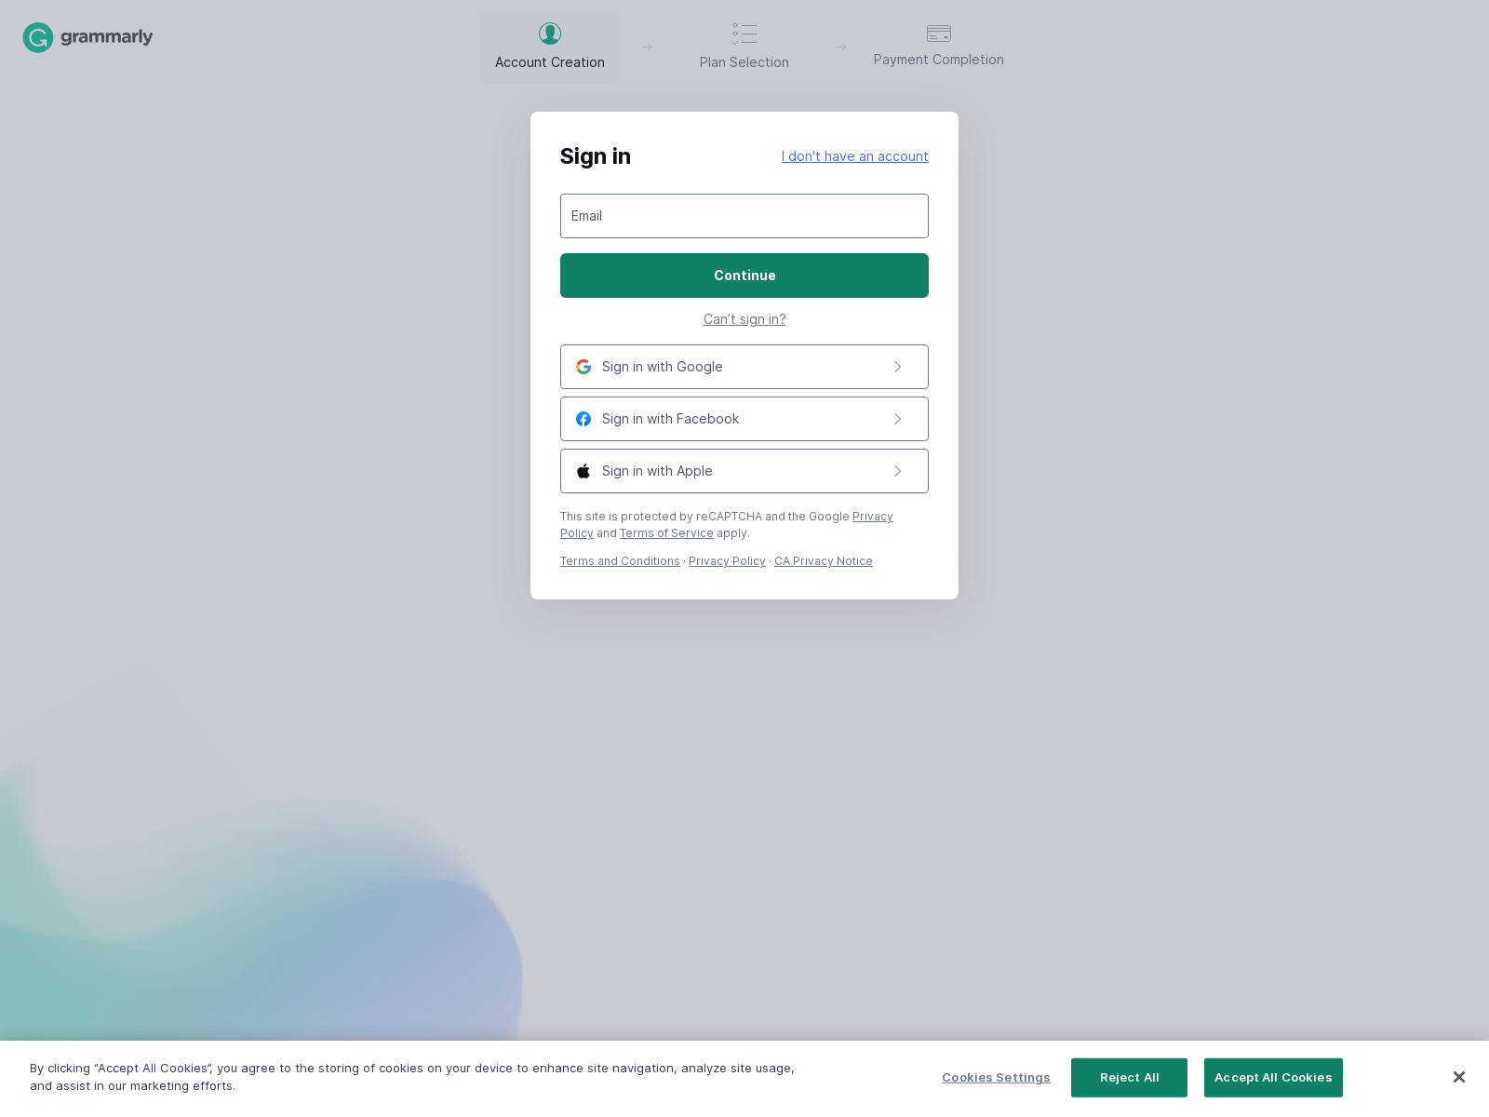Image resolution: width=1489 pixels, height=1117 pixels.
Task: Choose Sign in with Facebook text
Action: tap(670, 419)
